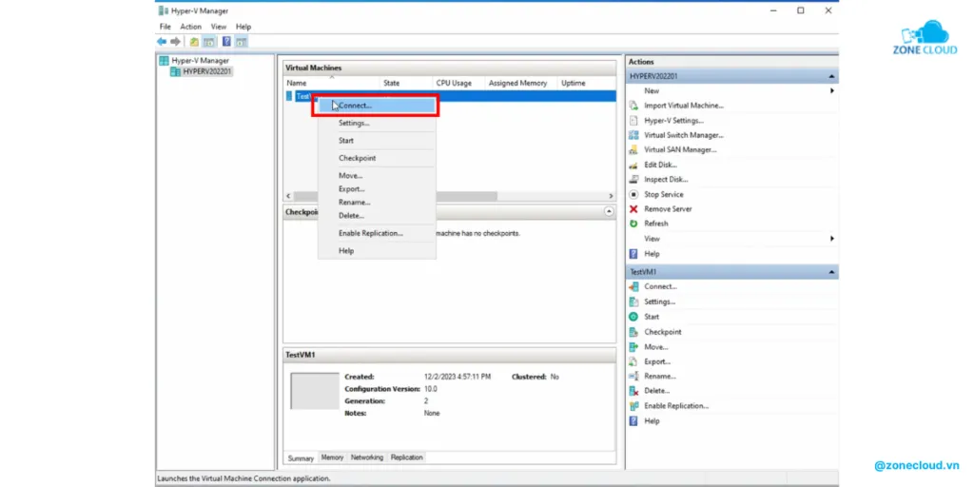Click Rename under TestVM1 in Actions pane
974x487 pixels.
[x=660, y=377]
